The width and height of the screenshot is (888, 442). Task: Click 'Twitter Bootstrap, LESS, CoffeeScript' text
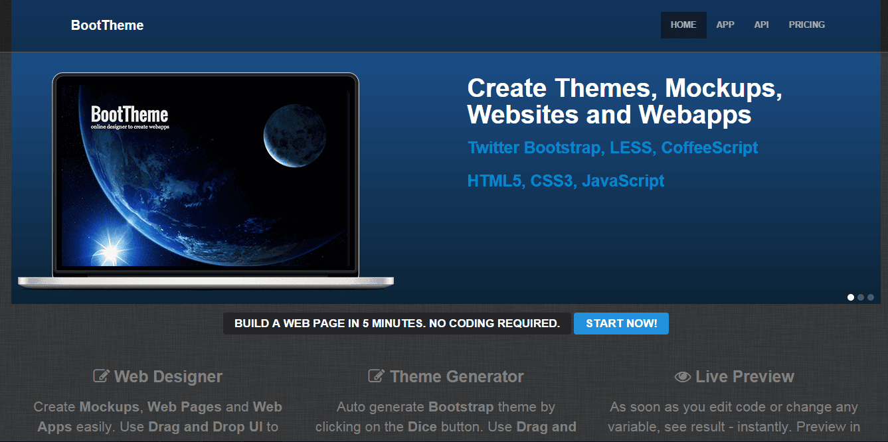point(613,147)
